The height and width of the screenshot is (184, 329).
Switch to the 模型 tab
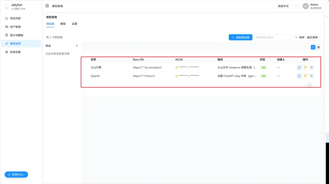[63, 24]
